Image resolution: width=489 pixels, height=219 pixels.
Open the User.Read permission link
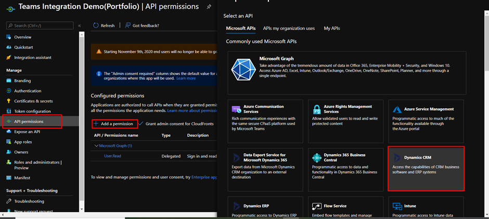coord(112,156)
